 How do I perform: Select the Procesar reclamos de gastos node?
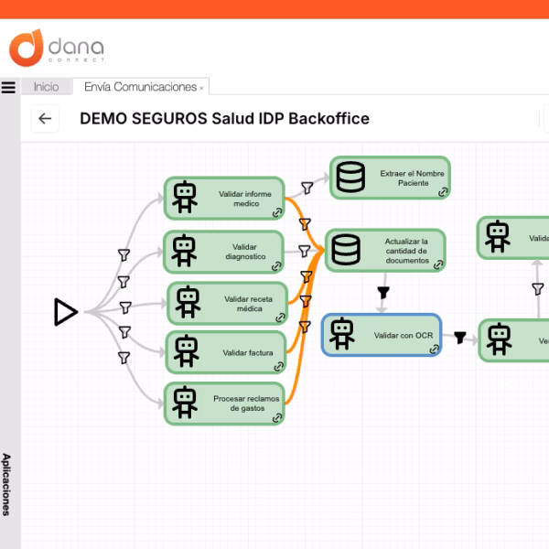224,404
